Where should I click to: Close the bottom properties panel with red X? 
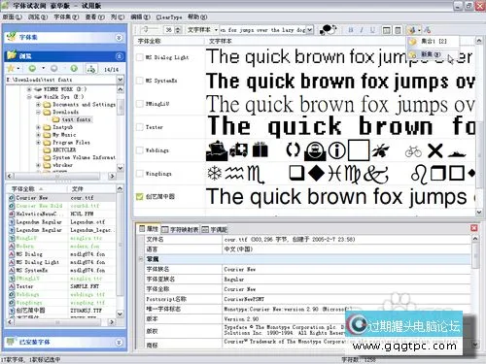473,228
